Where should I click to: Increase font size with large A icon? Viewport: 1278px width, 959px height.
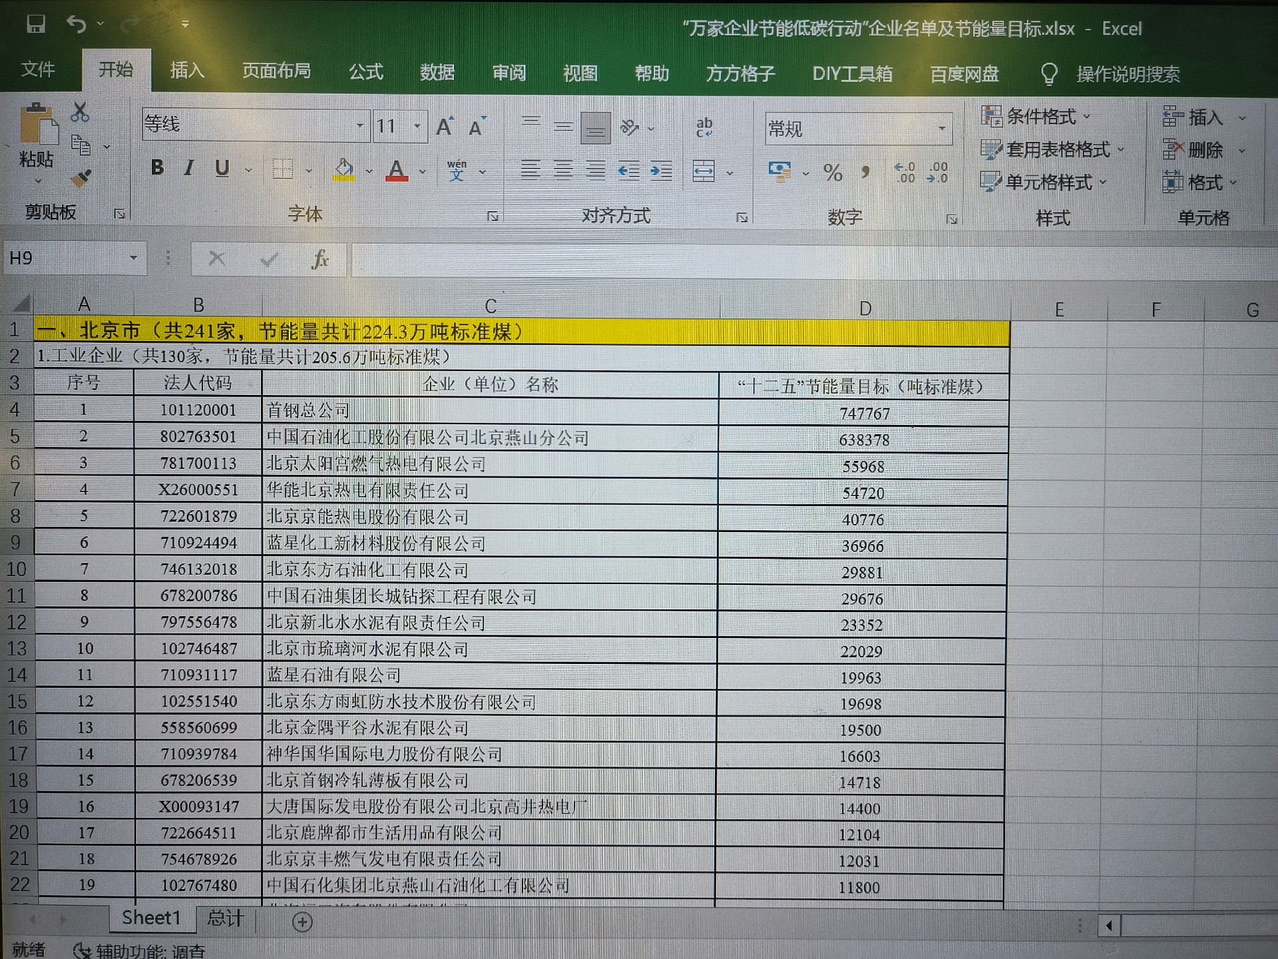[x=445, y=127]
